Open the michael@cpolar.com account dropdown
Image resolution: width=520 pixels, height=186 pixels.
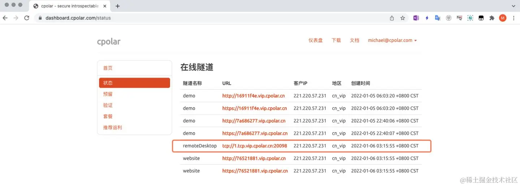coord(392,40)
